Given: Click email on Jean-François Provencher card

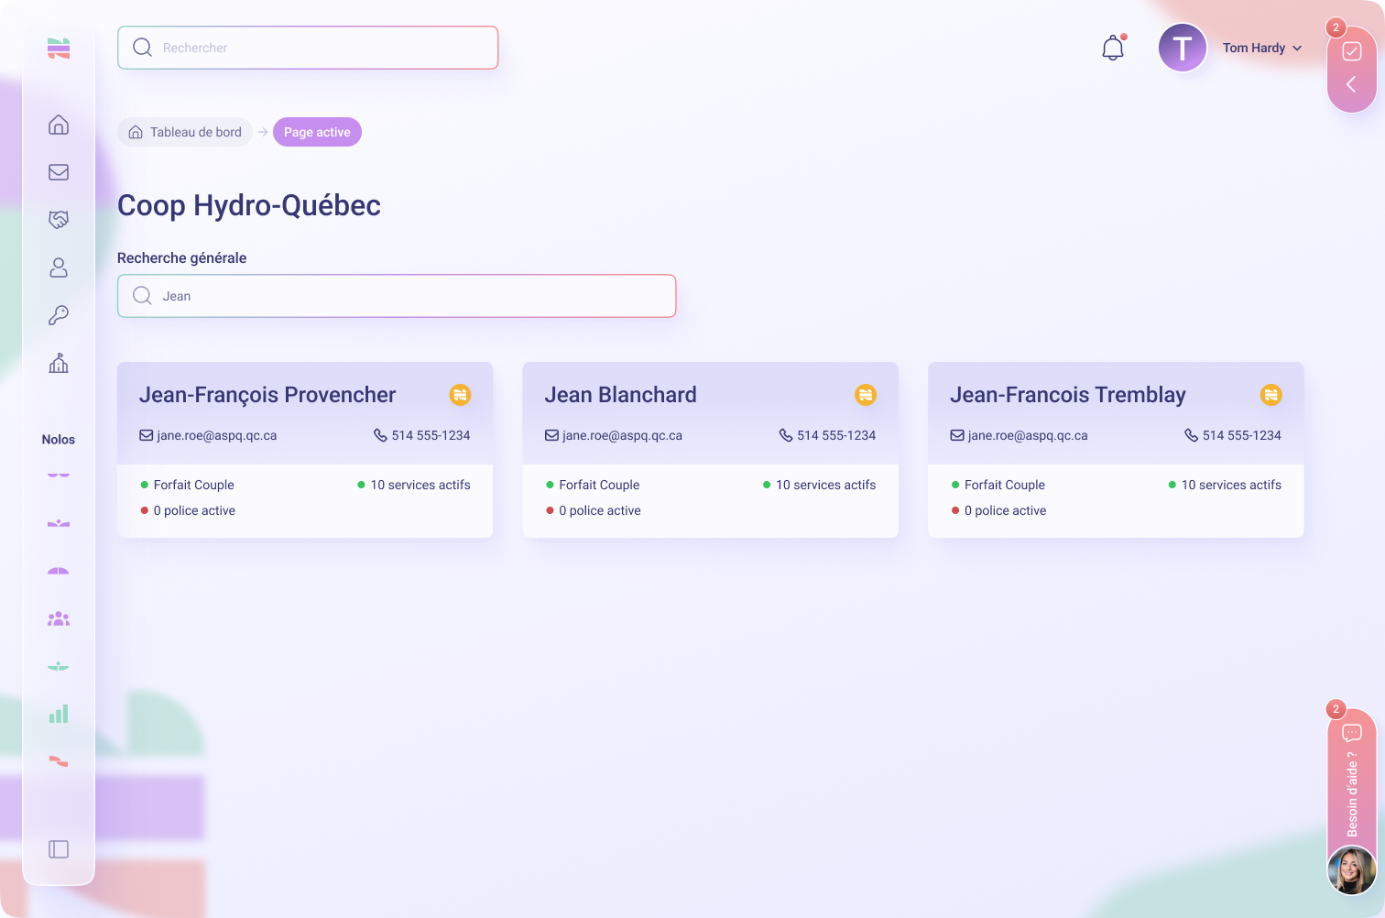Looking at the screenshot, I should tap(208, 435).
